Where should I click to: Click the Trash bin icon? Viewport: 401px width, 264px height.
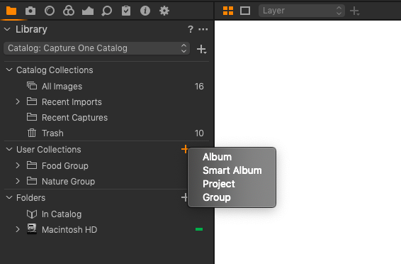pos(32,133)
